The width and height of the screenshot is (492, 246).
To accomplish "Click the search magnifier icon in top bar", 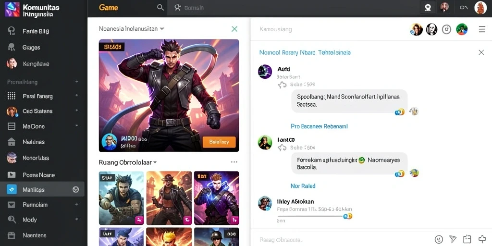I will tap(160, 8).
